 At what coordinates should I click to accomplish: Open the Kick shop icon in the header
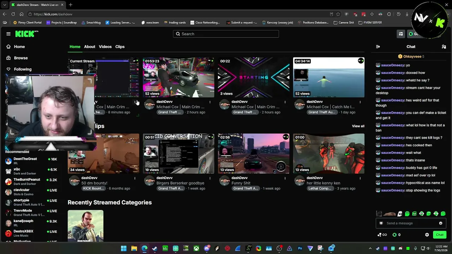[401, 34]
